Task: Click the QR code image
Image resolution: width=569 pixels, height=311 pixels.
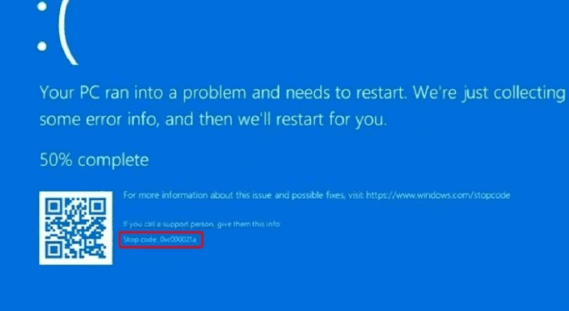Action: tap(76, 228)
